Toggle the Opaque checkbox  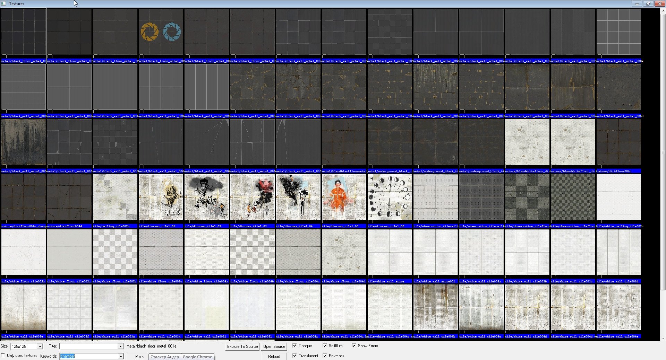[x=294, y=346]
